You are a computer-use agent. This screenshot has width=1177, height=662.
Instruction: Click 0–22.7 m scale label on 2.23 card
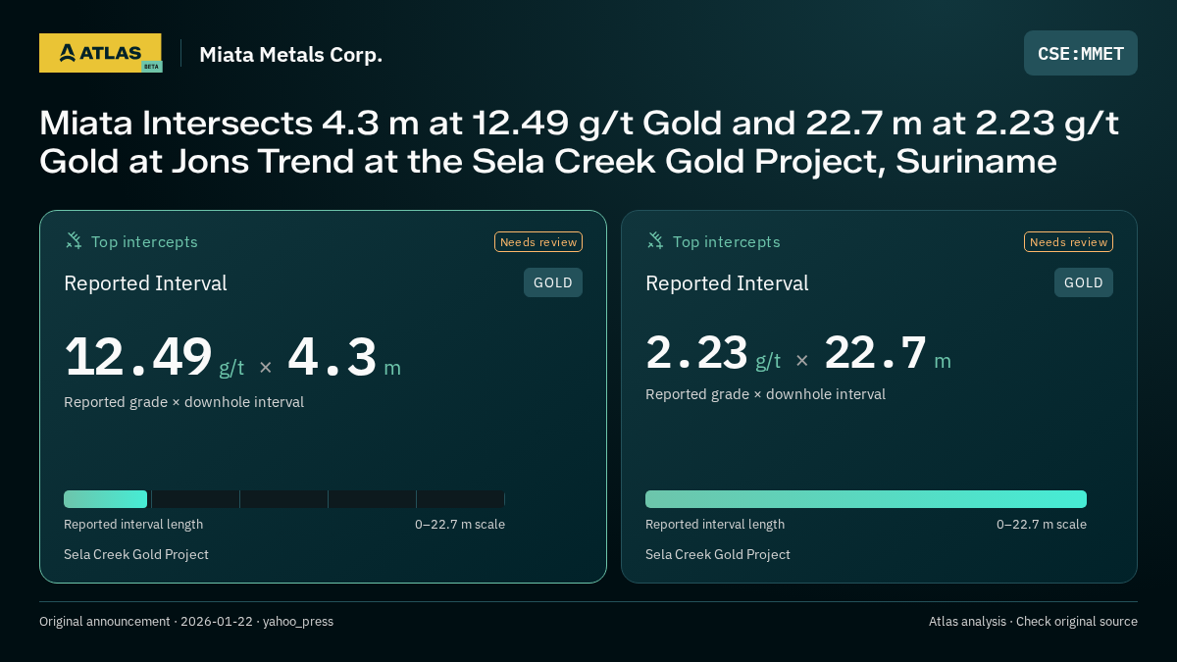click(x=1042, y=525)
